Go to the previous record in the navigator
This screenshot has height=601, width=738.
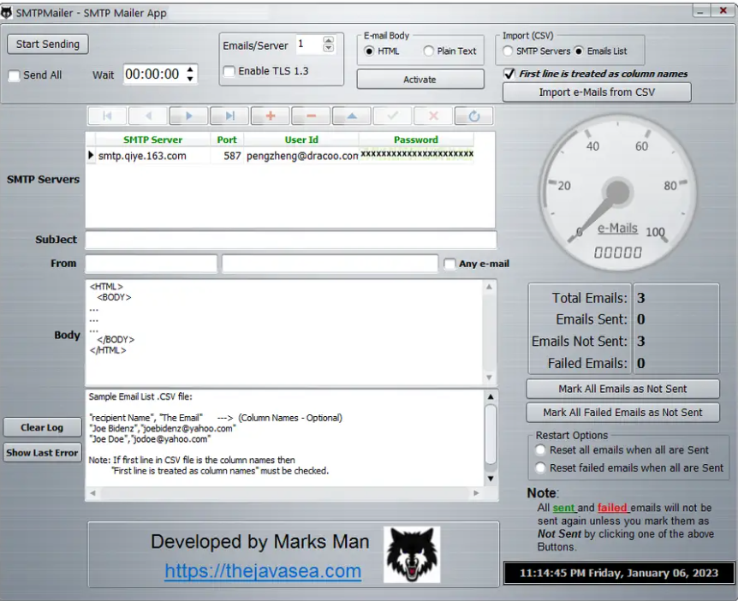click(147, 116)
